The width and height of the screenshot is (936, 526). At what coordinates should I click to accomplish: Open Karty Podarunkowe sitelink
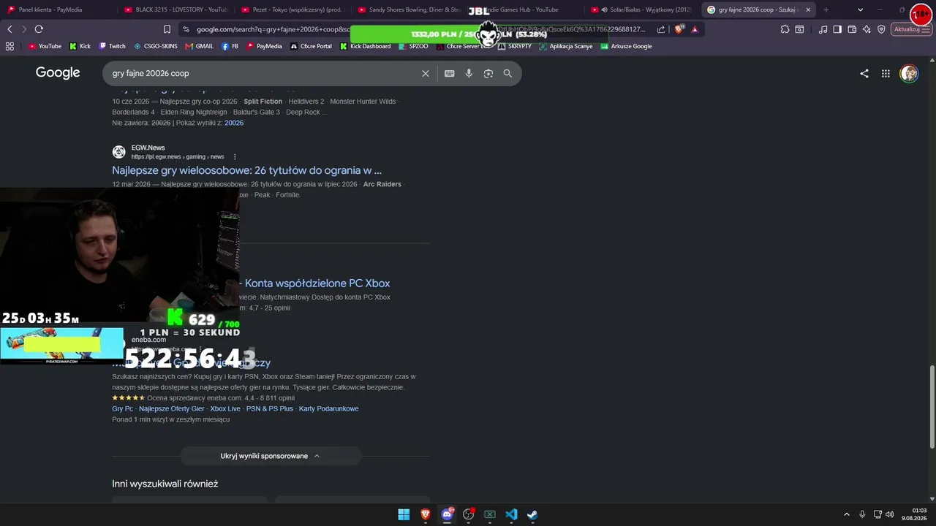tap(329, 409)
